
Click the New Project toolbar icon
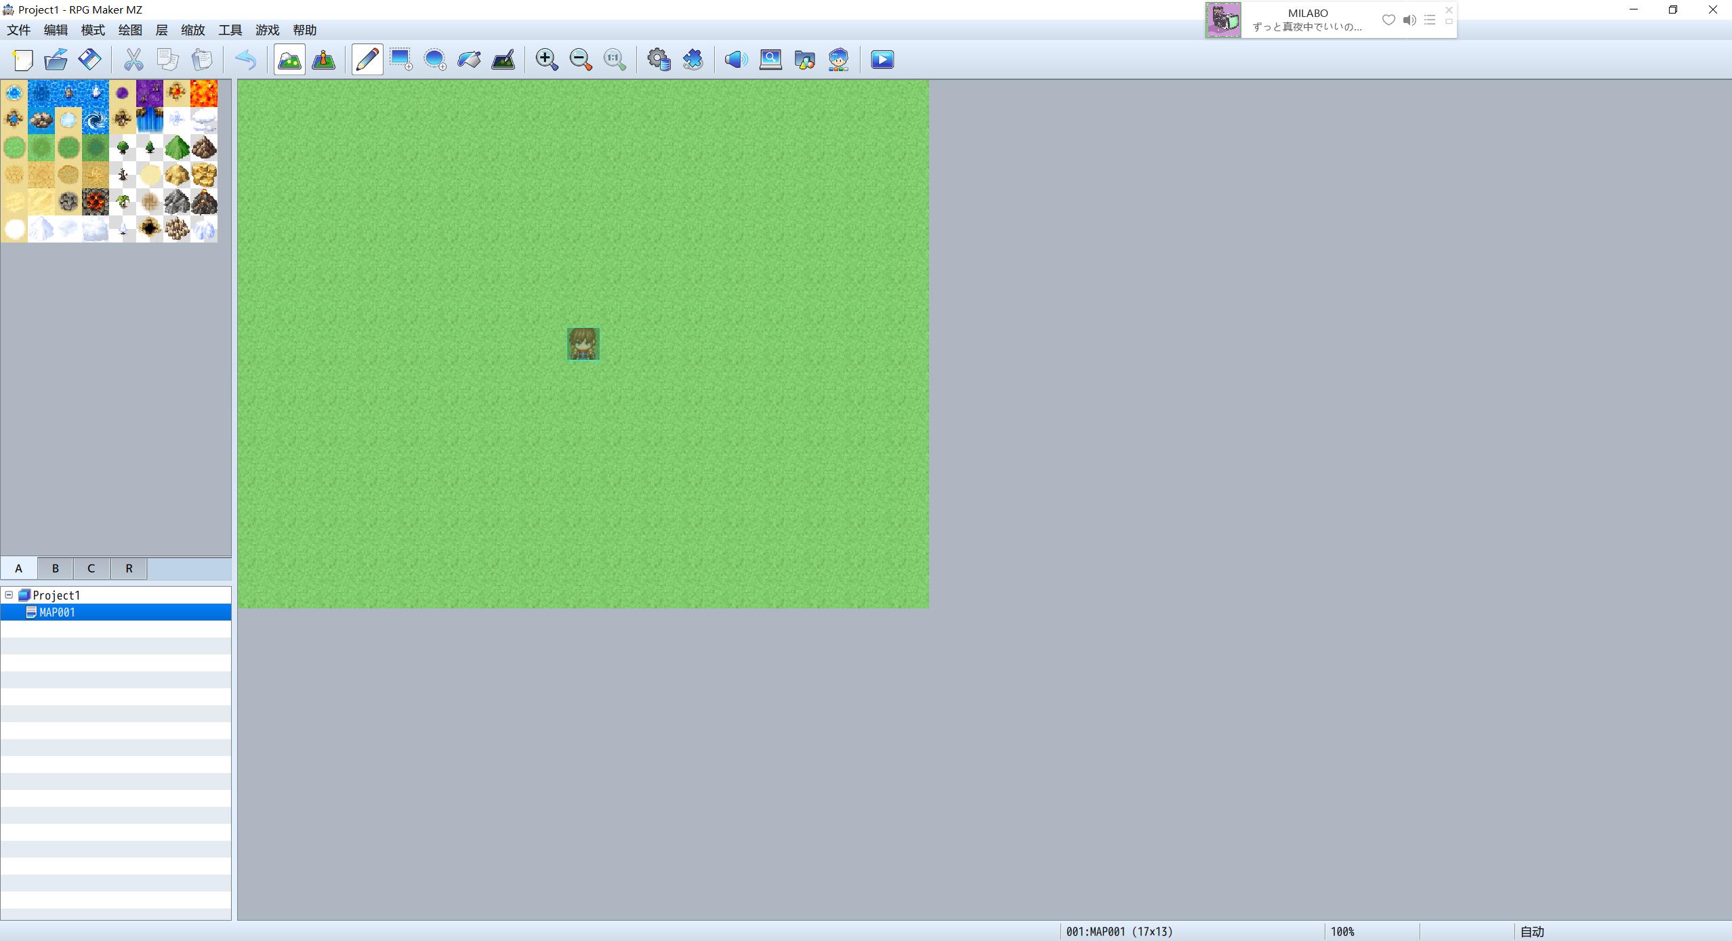(23, 60)
